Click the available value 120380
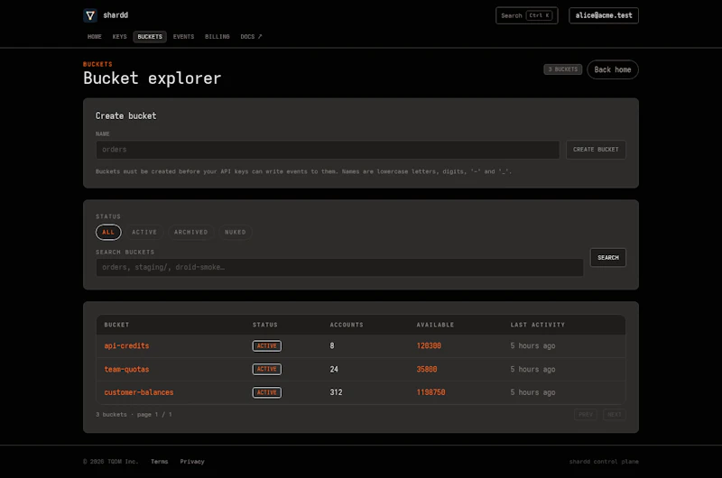 point(429,346)
